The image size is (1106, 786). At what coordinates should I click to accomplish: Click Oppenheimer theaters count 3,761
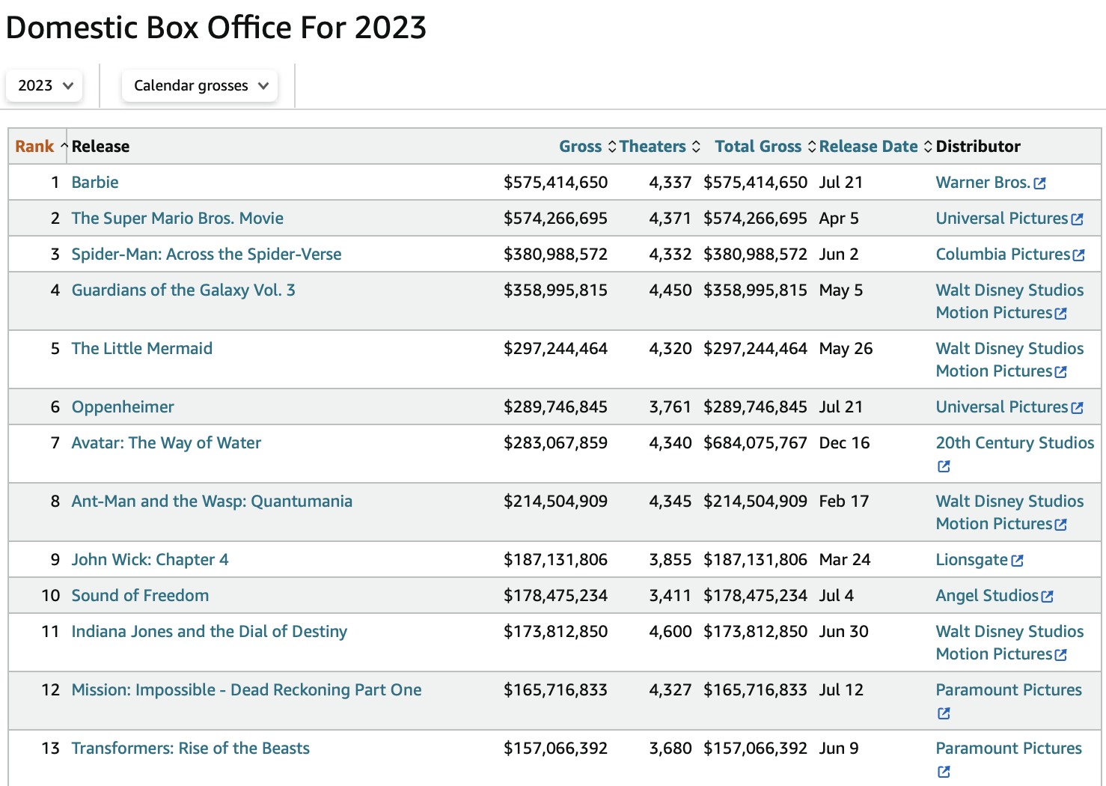coord(670,406)
